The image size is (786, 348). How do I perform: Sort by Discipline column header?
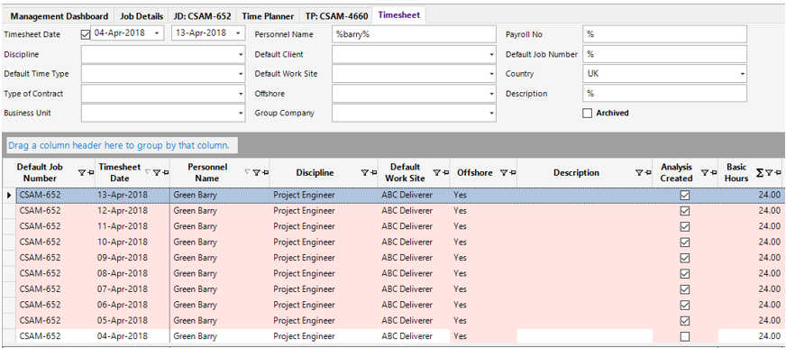[x=315, y=173]
